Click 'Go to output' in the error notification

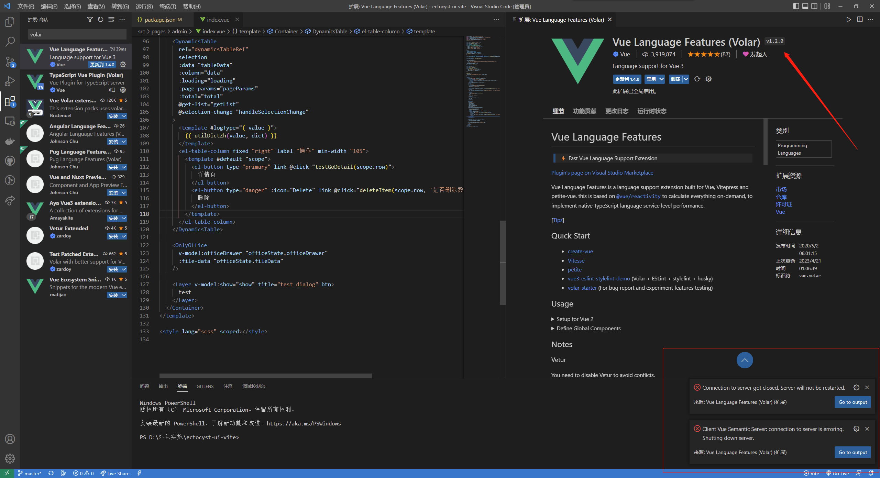[853, 402]
